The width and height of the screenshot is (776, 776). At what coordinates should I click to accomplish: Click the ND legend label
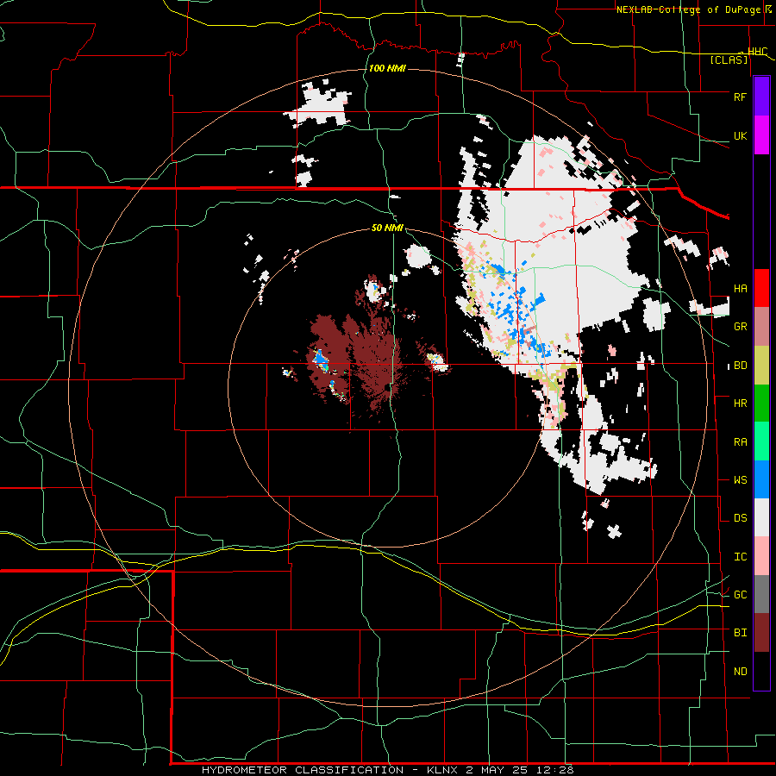click(x=740, y=672)
